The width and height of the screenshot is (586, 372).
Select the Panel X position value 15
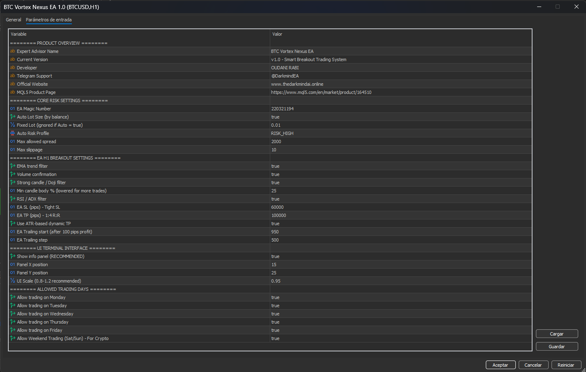pyautogui.click(x=274, y=265)
